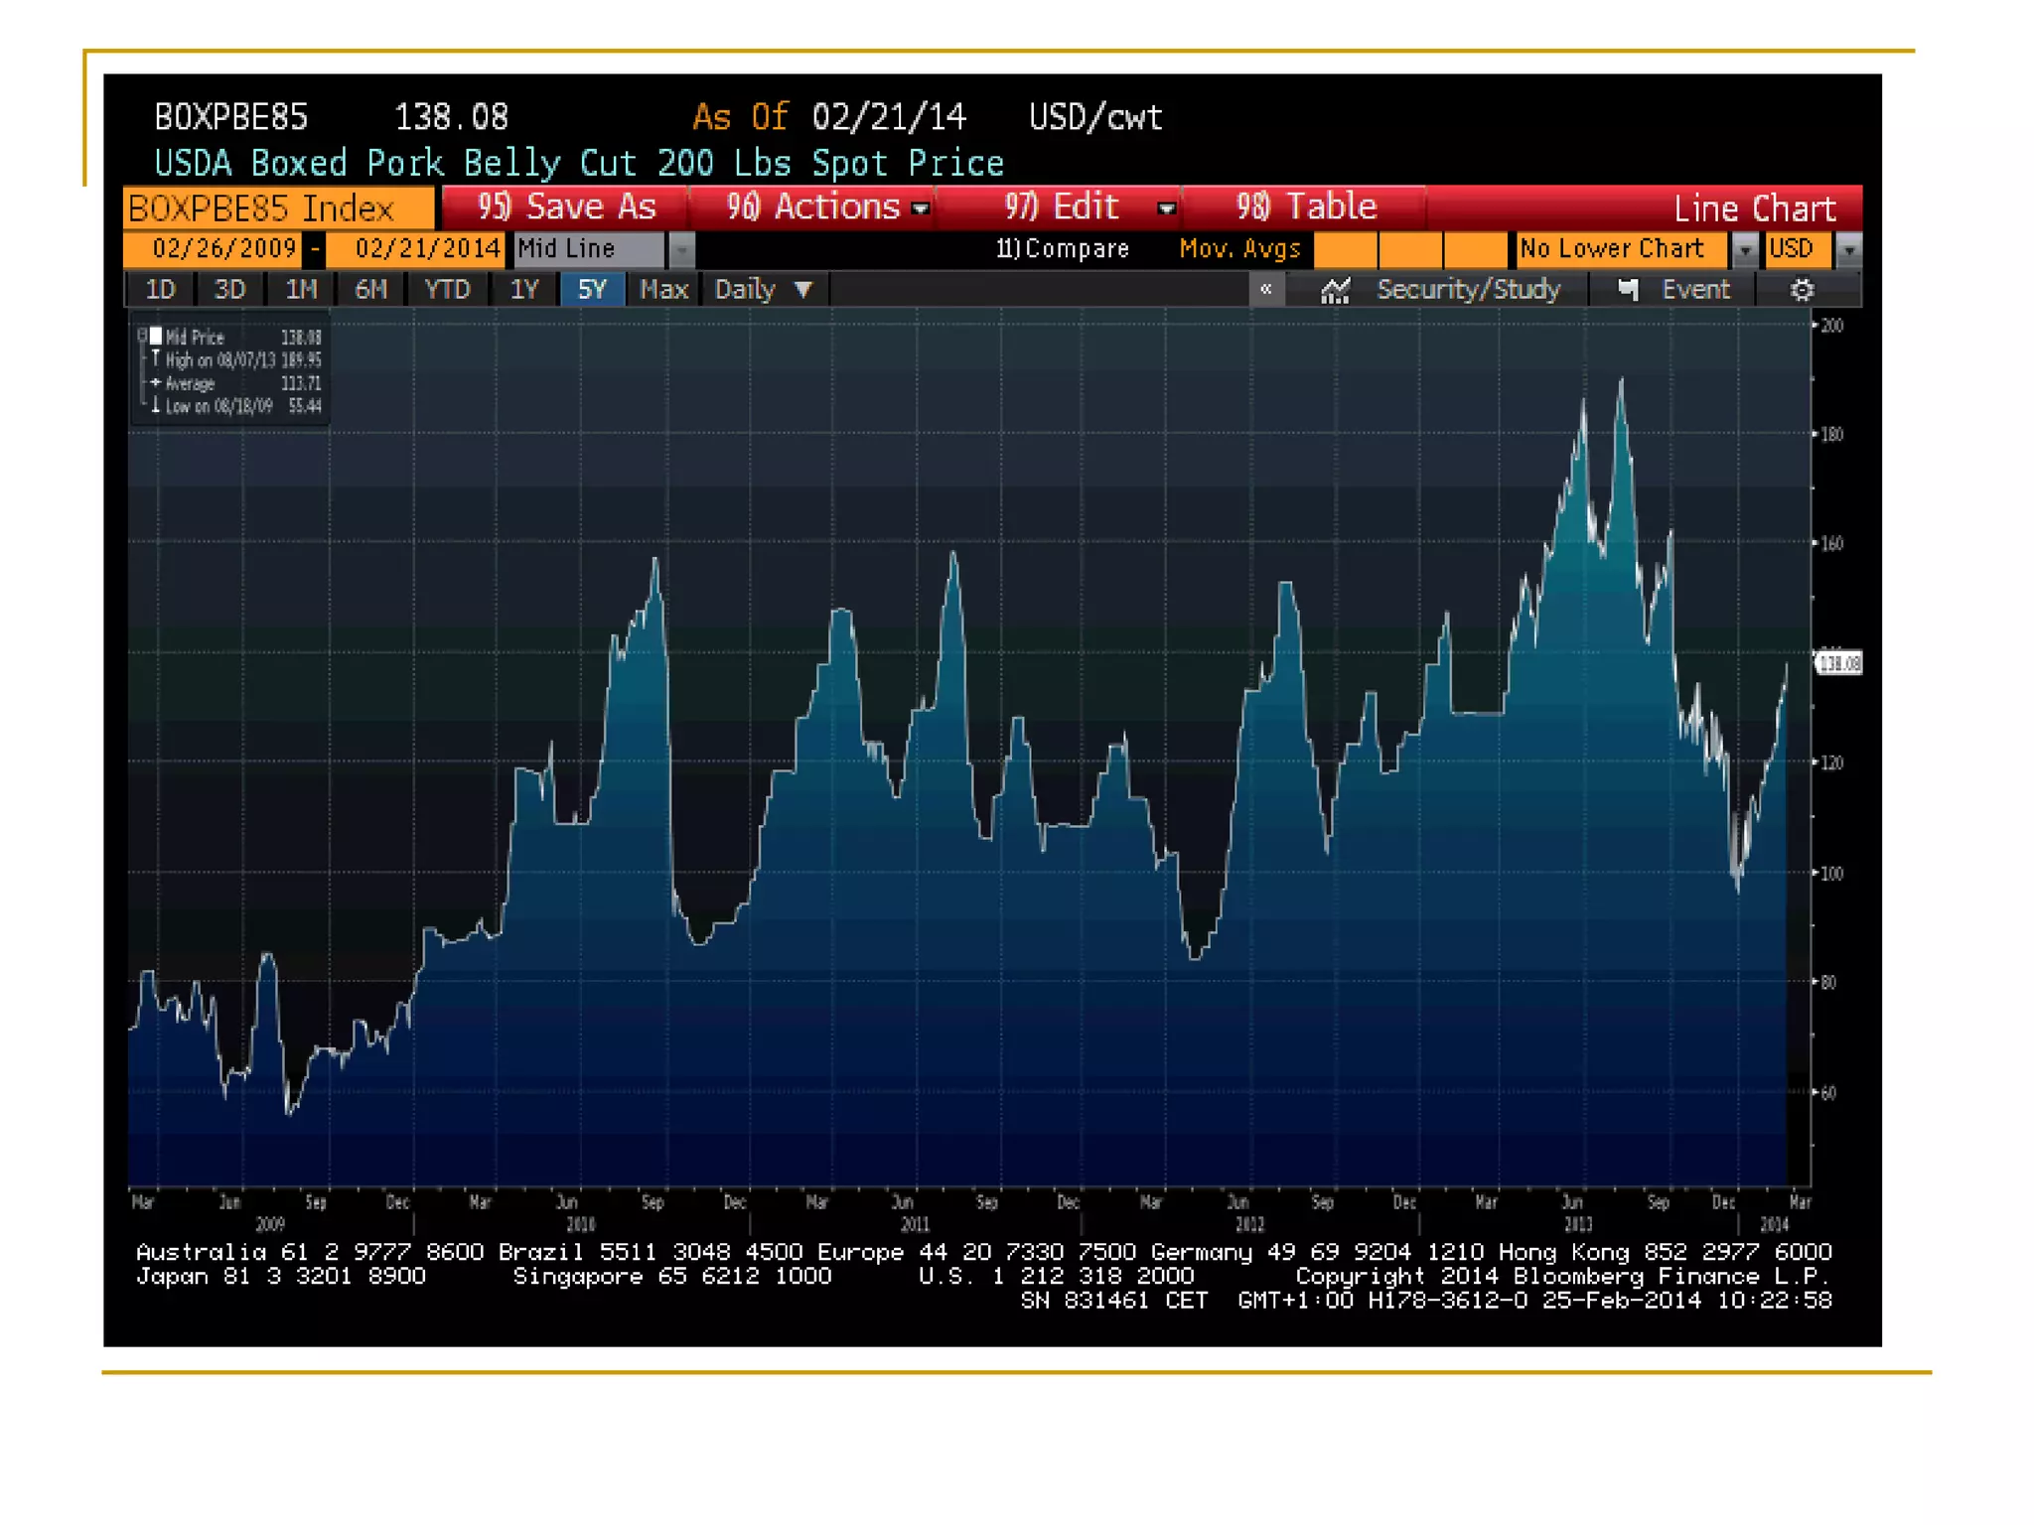Click the Average marker icon in legend

coord(156,382)
